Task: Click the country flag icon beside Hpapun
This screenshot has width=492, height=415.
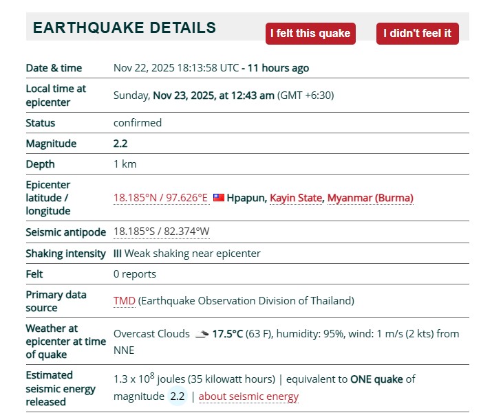Action: 219,198
